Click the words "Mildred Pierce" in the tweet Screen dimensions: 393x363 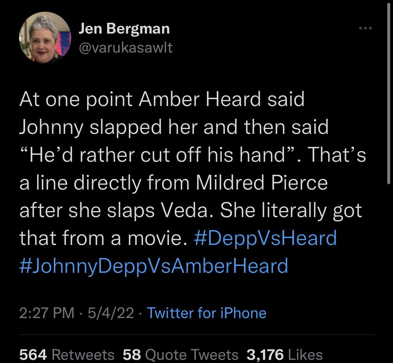pos(262,183)
